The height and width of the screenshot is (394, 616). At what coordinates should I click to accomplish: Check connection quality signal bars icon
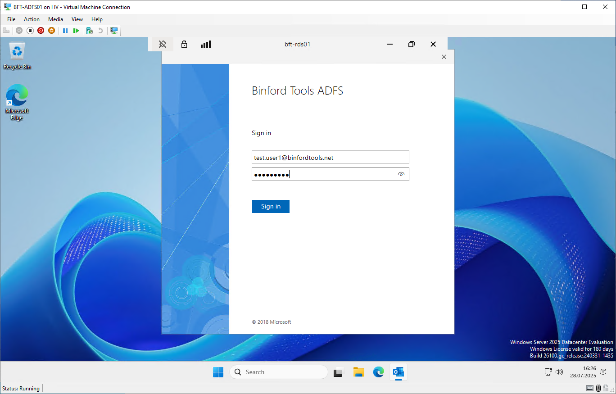206,44
